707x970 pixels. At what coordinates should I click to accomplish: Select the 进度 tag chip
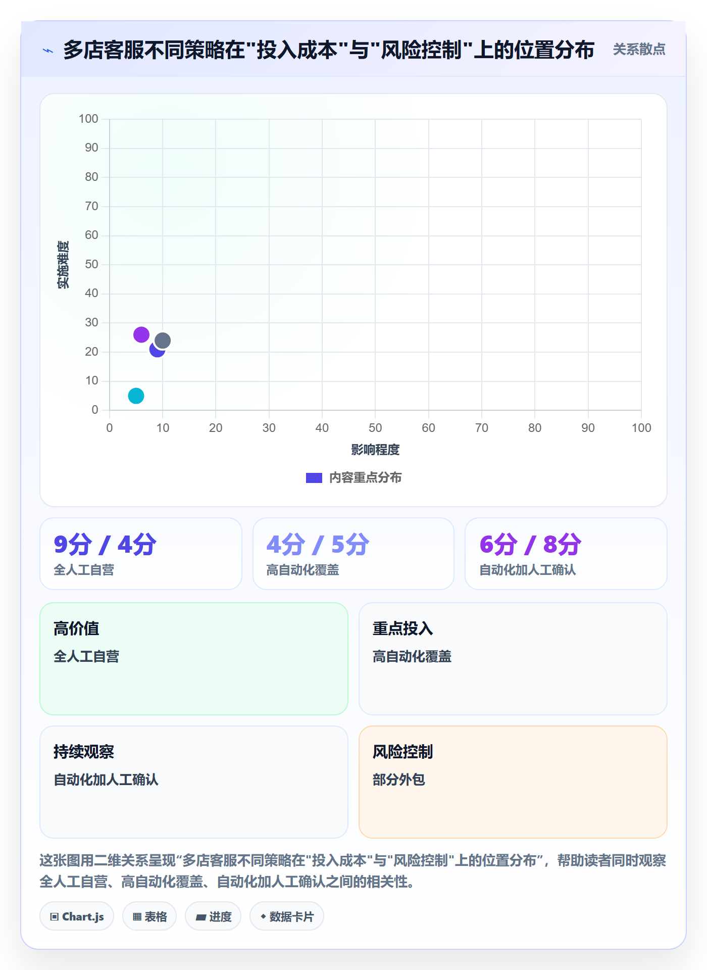[x=213, y=916]
